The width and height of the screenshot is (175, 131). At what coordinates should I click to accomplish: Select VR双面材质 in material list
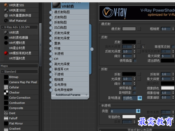click(17, 58)
